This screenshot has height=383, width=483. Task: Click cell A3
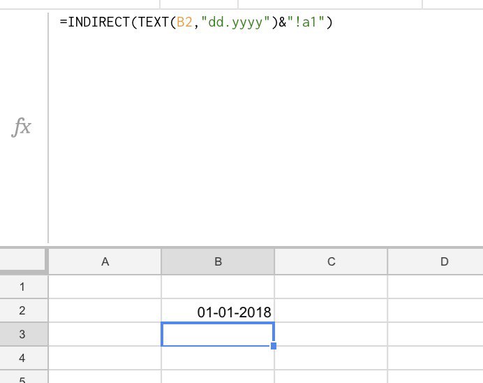105,334
